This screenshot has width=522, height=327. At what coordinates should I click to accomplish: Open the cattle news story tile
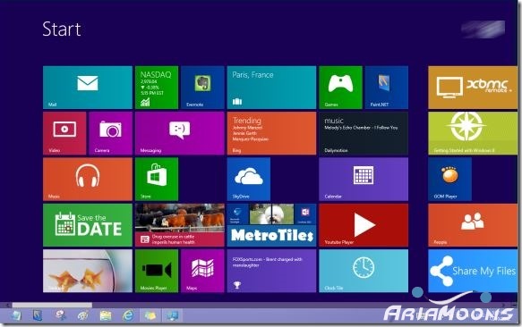180,225
